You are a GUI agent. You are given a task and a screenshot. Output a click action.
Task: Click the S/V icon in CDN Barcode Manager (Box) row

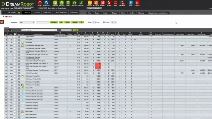(23, 46)
